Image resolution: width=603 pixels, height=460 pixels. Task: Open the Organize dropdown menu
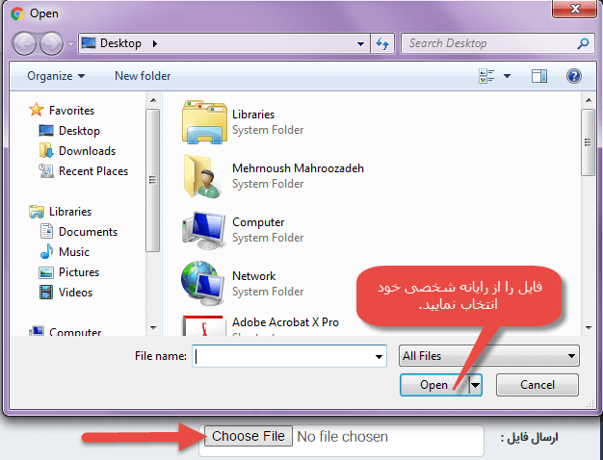tap(56, 76)
